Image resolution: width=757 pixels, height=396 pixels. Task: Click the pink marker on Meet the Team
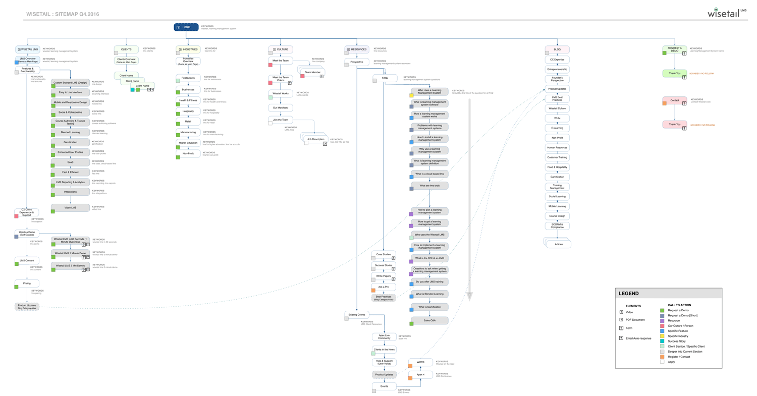pyautogui.click(x=270, y=65)
